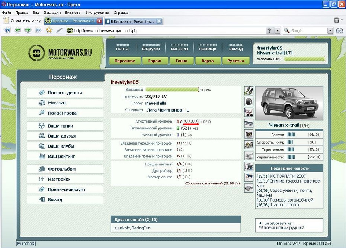Screen dimensions: 346x248
Task: Open the Инструменты menu
Action: coord(97,13)
